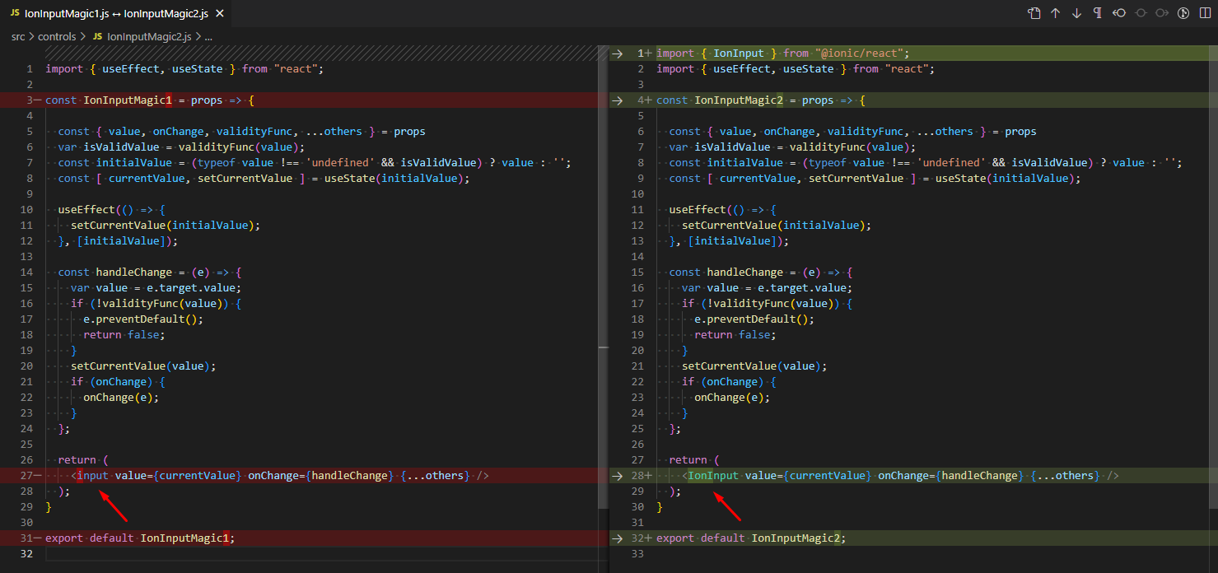The width and height of the screenshot is (1218, 573).
Task: Click "return false;" in IonInputMagic2 modified pane
Action: click(x=735, y=335)
